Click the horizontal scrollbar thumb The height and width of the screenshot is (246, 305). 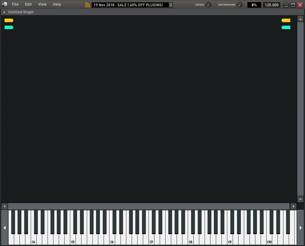coord(149,206)
